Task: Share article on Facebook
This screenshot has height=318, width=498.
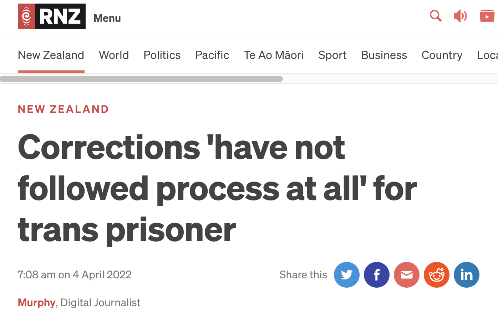Action: click(377, 275)
